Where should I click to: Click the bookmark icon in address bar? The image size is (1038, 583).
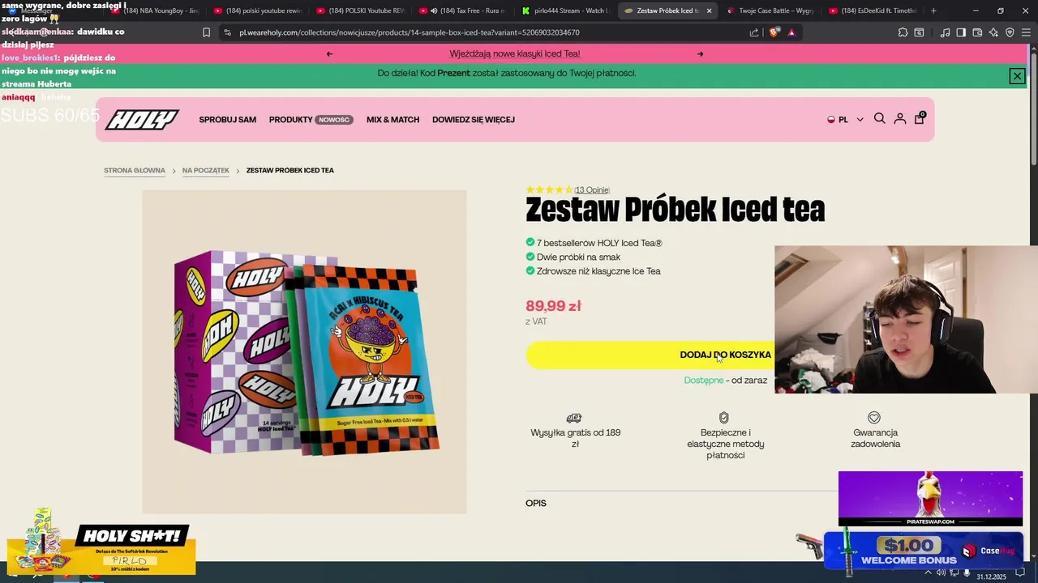206,32
